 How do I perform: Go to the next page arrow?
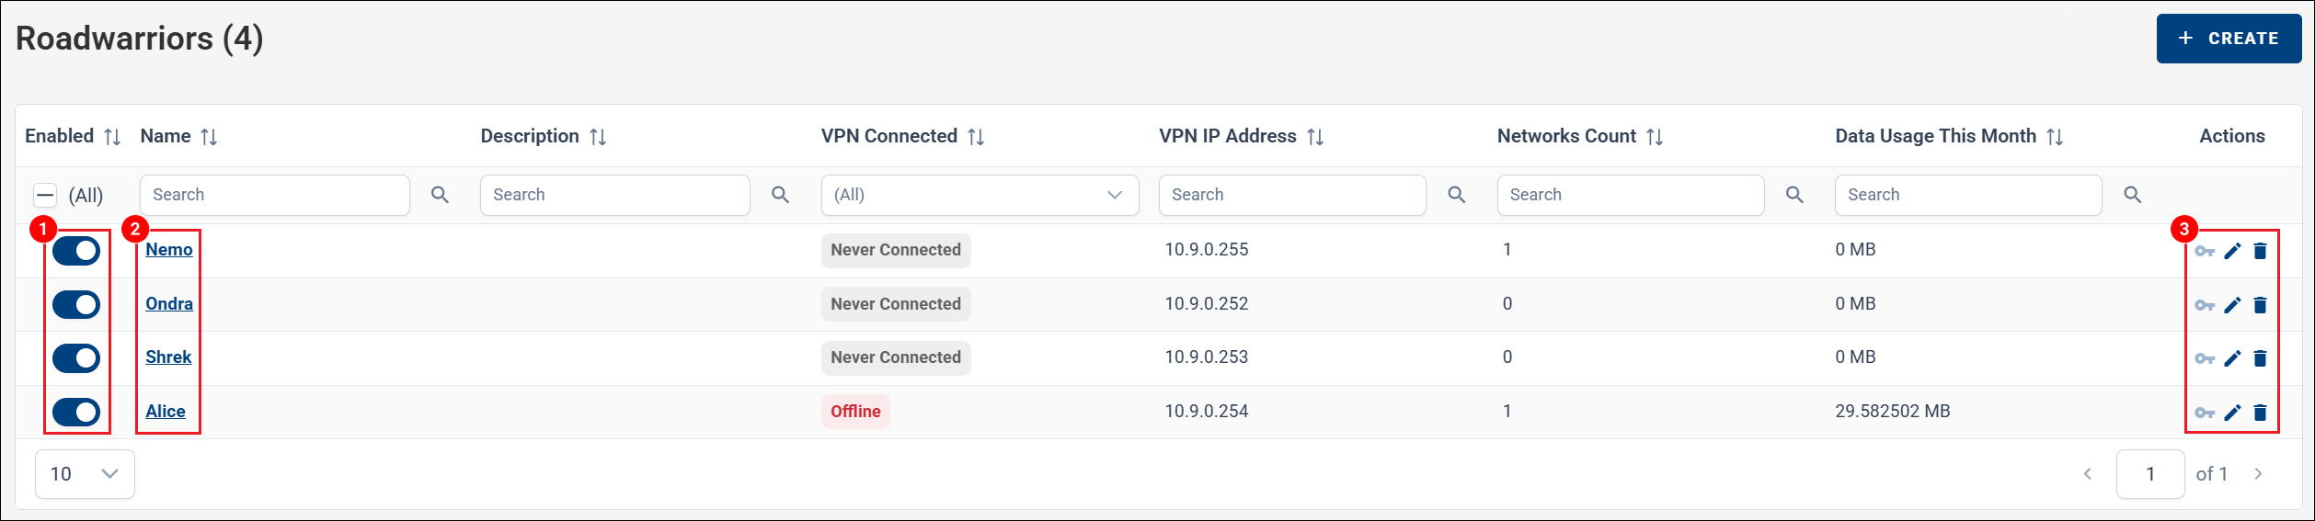click(2258, 474)
